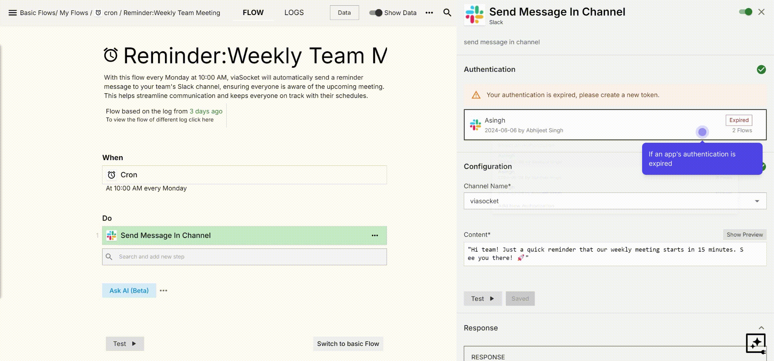This screenshot has width=774, height=361.
Task: Click 'At 10:00 AM every Monday' text
Action: pyautogui.click(x=146, y=188)
